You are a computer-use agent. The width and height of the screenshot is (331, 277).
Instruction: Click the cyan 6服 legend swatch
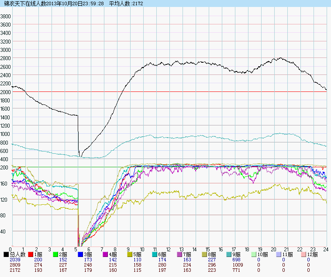coord(155,254)
